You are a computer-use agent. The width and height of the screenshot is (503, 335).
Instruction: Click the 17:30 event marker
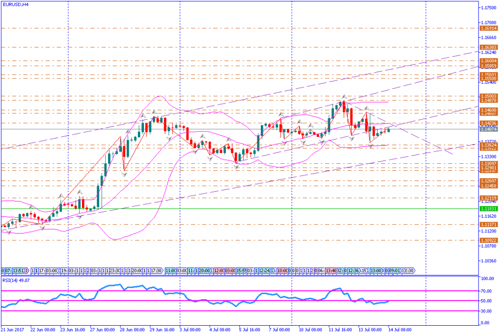click(156, 270)
